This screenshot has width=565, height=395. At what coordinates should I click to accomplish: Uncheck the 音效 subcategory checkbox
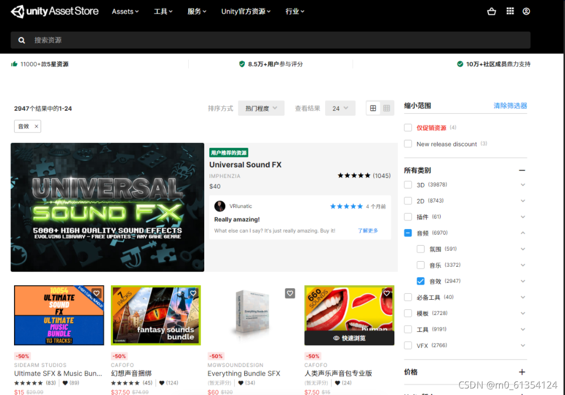coord(420,281)
